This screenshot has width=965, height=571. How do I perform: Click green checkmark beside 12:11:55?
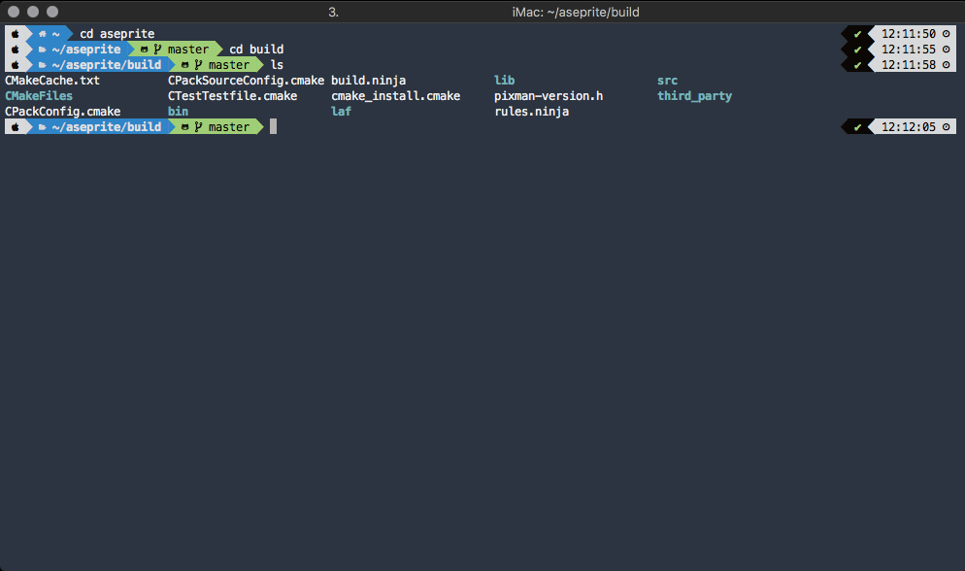pos(857,50)
